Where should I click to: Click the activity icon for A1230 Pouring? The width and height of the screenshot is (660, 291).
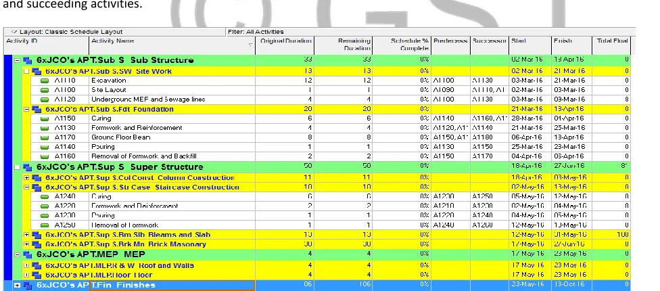(45, 216)
